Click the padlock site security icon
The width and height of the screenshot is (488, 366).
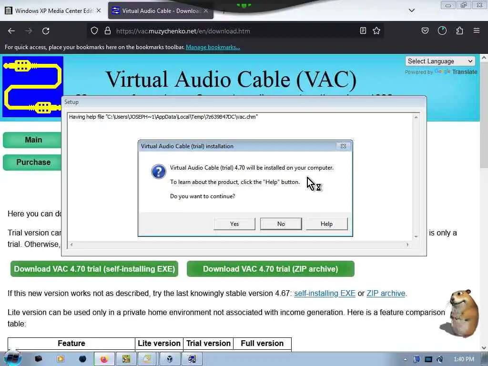pos(107,31)
